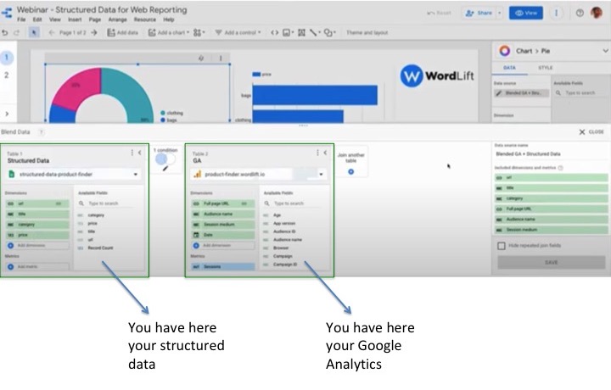
Task: Close the Blend Data panel
Action: (x=591, y=132)
